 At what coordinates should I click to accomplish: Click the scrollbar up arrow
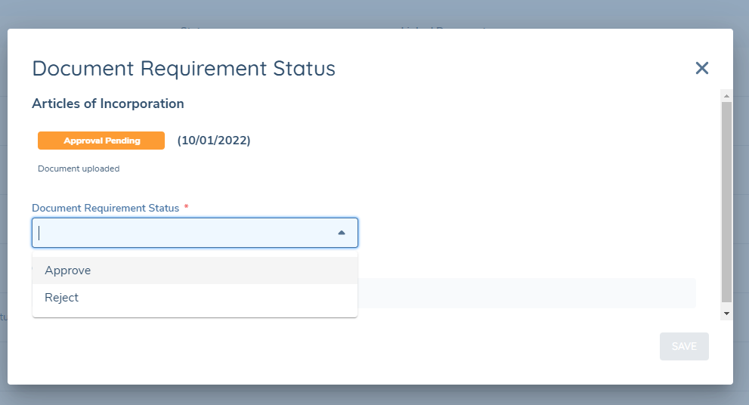pos(726,96)
